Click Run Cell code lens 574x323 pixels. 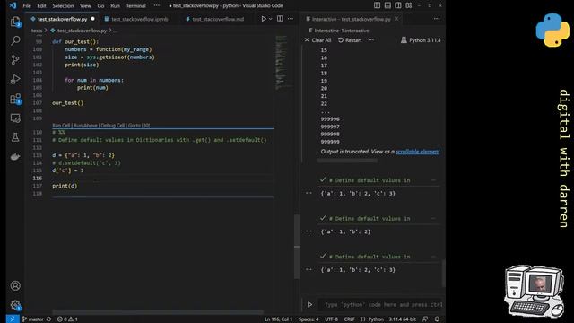click(x=61, y=126)
